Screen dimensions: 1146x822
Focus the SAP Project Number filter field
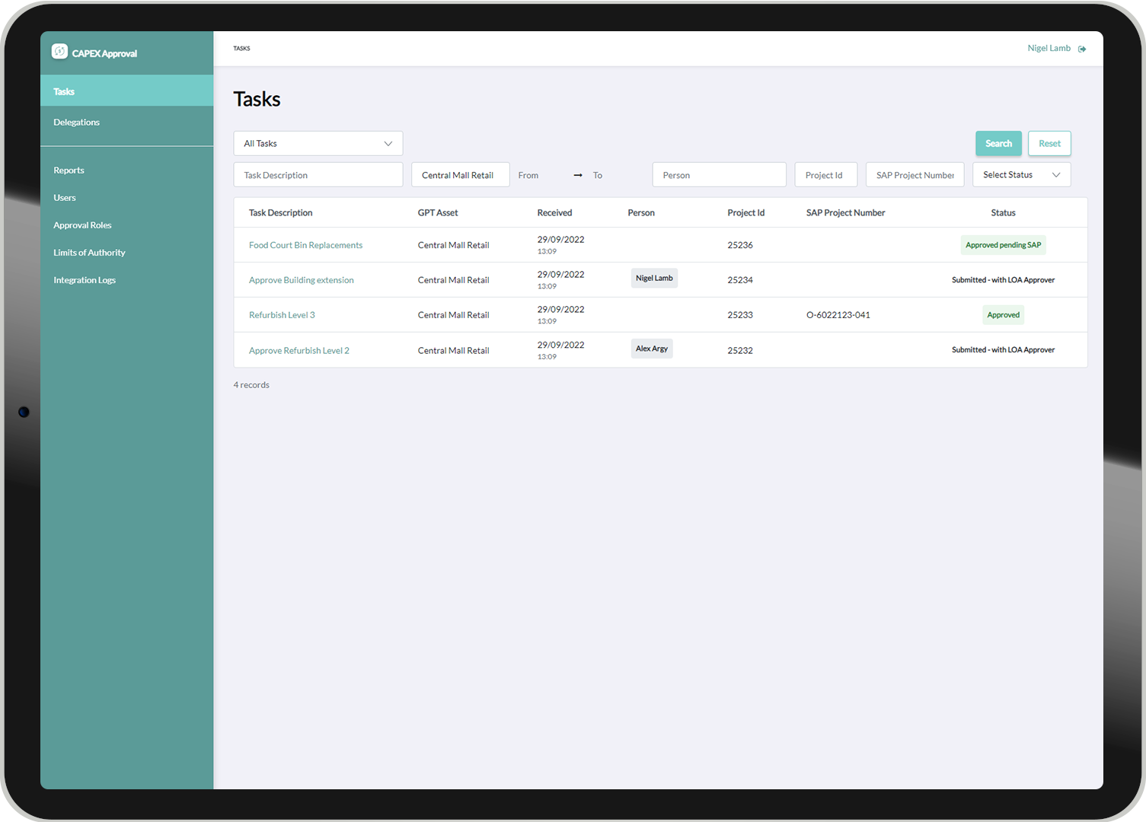point(915,175)
